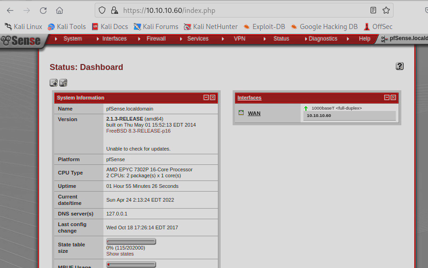The image size is (428, 268).
Task: Expand the Firewall menu
Action: pyautogui.click(x=156, y=39)
